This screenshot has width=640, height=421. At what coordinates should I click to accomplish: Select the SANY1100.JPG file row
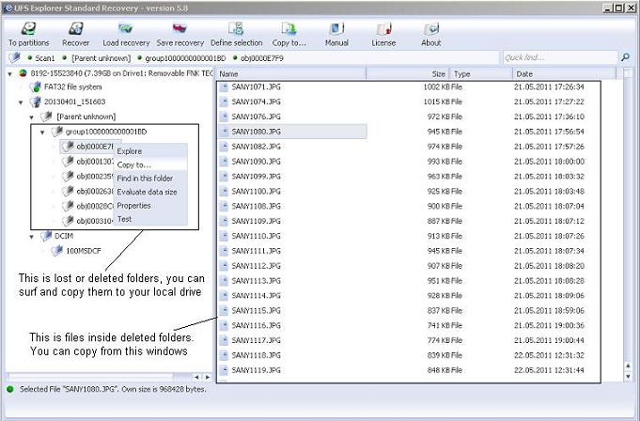[x=250, y=192]
